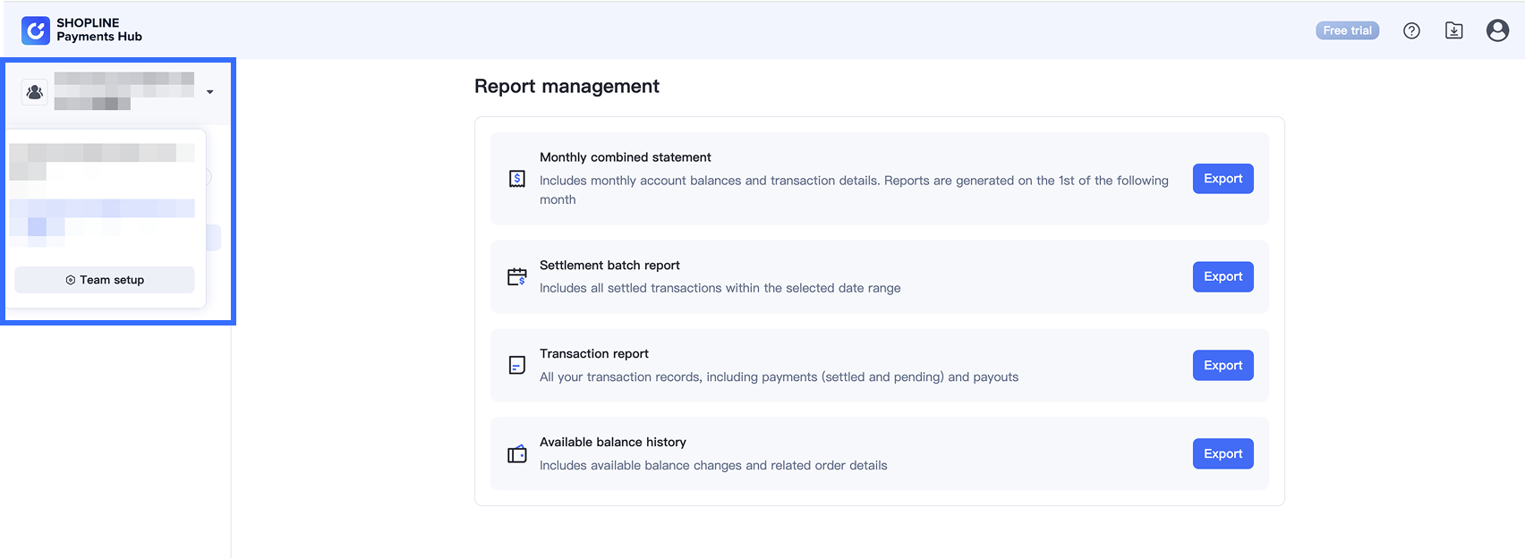Export the Monthly combined statement
The width and height of the screenshot is (1525, 558).
point(1223,179)
